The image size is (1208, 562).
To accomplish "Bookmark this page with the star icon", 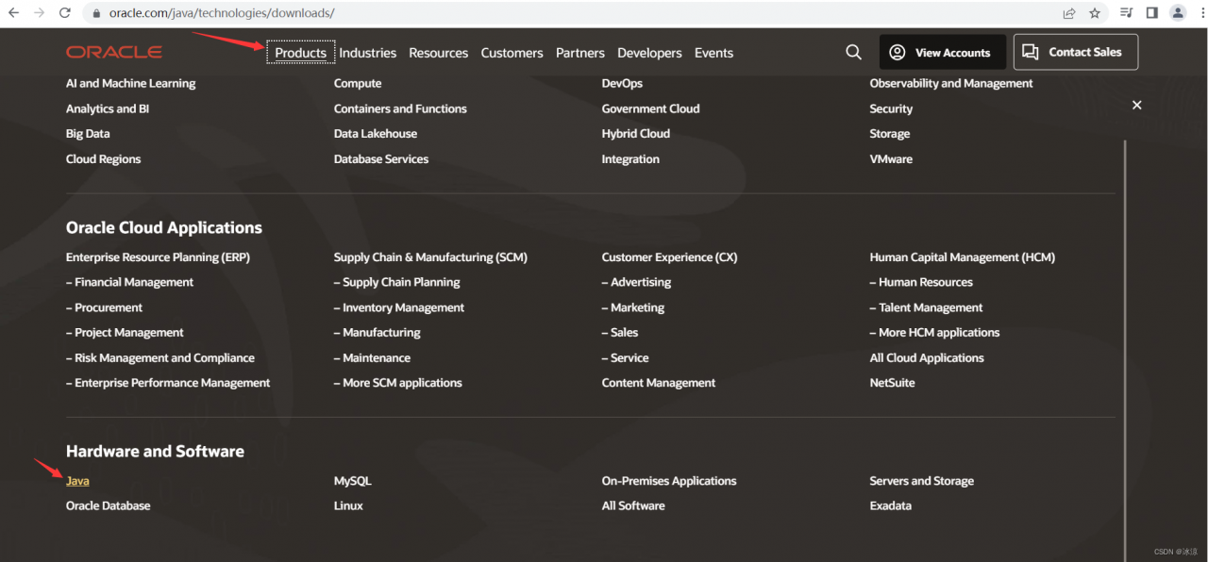I will coord(1095,13).
